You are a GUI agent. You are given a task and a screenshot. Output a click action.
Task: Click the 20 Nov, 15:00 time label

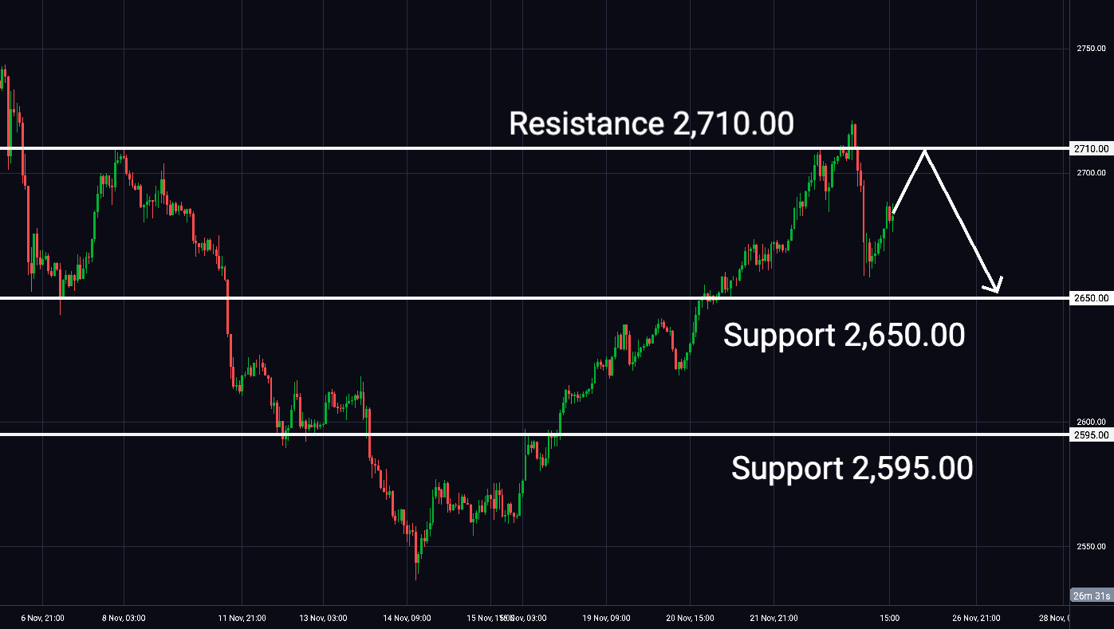[x=690, y=618]
